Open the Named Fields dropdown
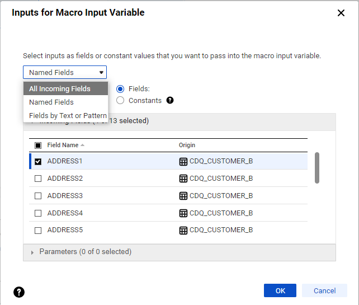This screenshot has width=359, height=305. click(x=65, y=72)
